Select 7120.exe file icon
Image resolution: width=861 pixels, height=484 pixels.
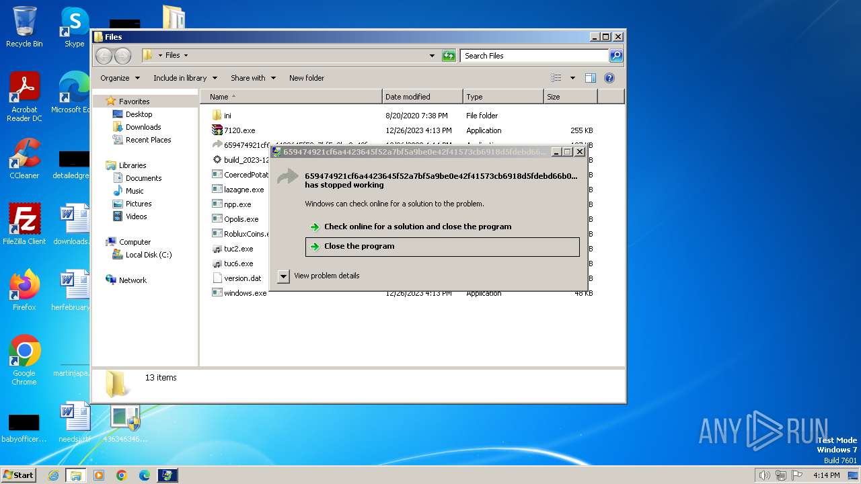point(217,130)
